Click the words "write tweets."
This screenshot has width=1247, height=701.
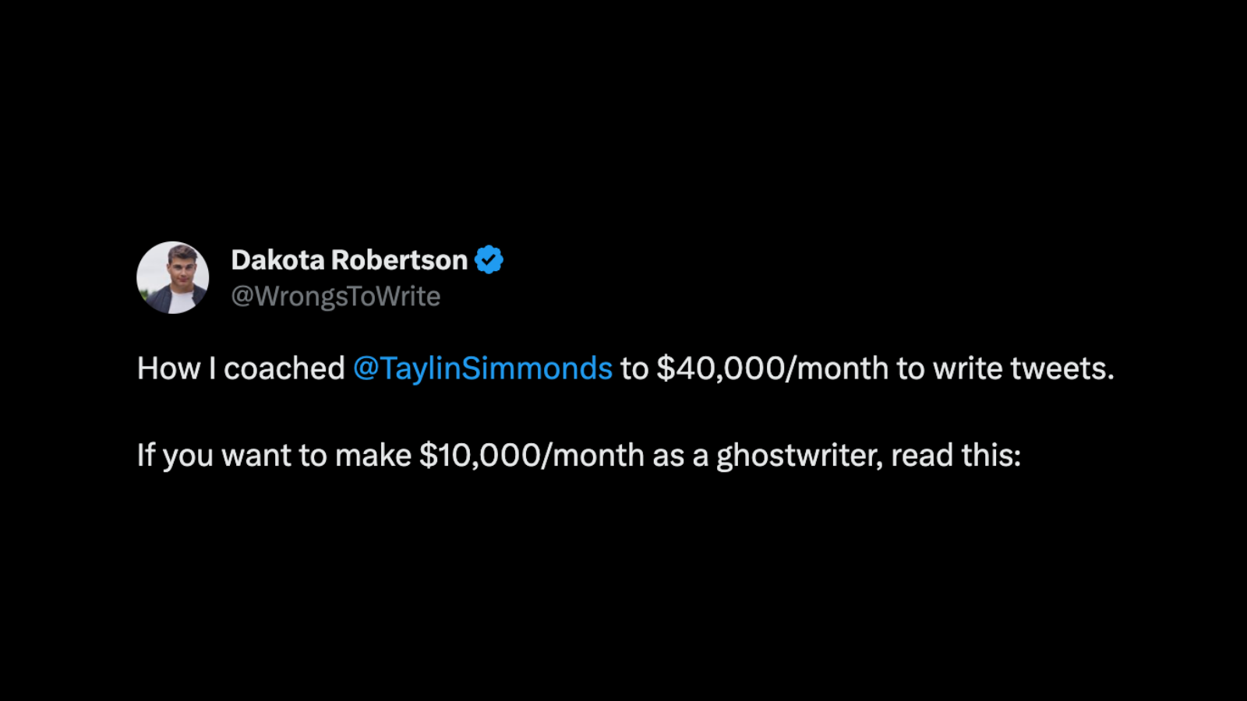1023,368
